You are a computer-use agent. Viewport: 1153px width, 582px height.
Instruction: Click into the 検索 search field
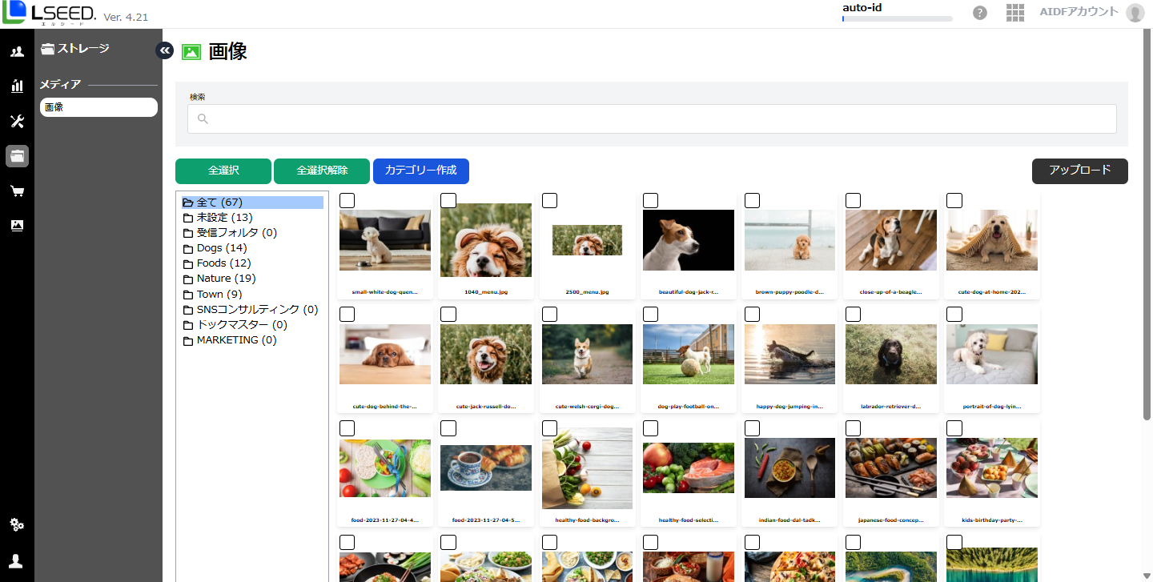tap(652, 118)
